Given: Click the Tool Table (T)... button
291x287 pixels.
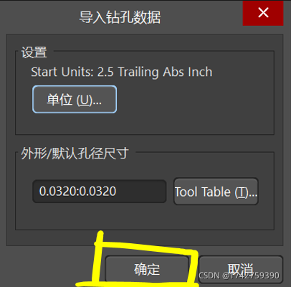Looking at the screenshot, I should [216, 192].
